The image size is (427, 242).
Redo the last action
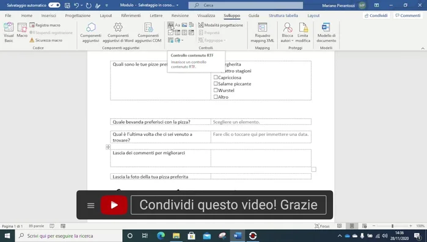pos(89,5)
